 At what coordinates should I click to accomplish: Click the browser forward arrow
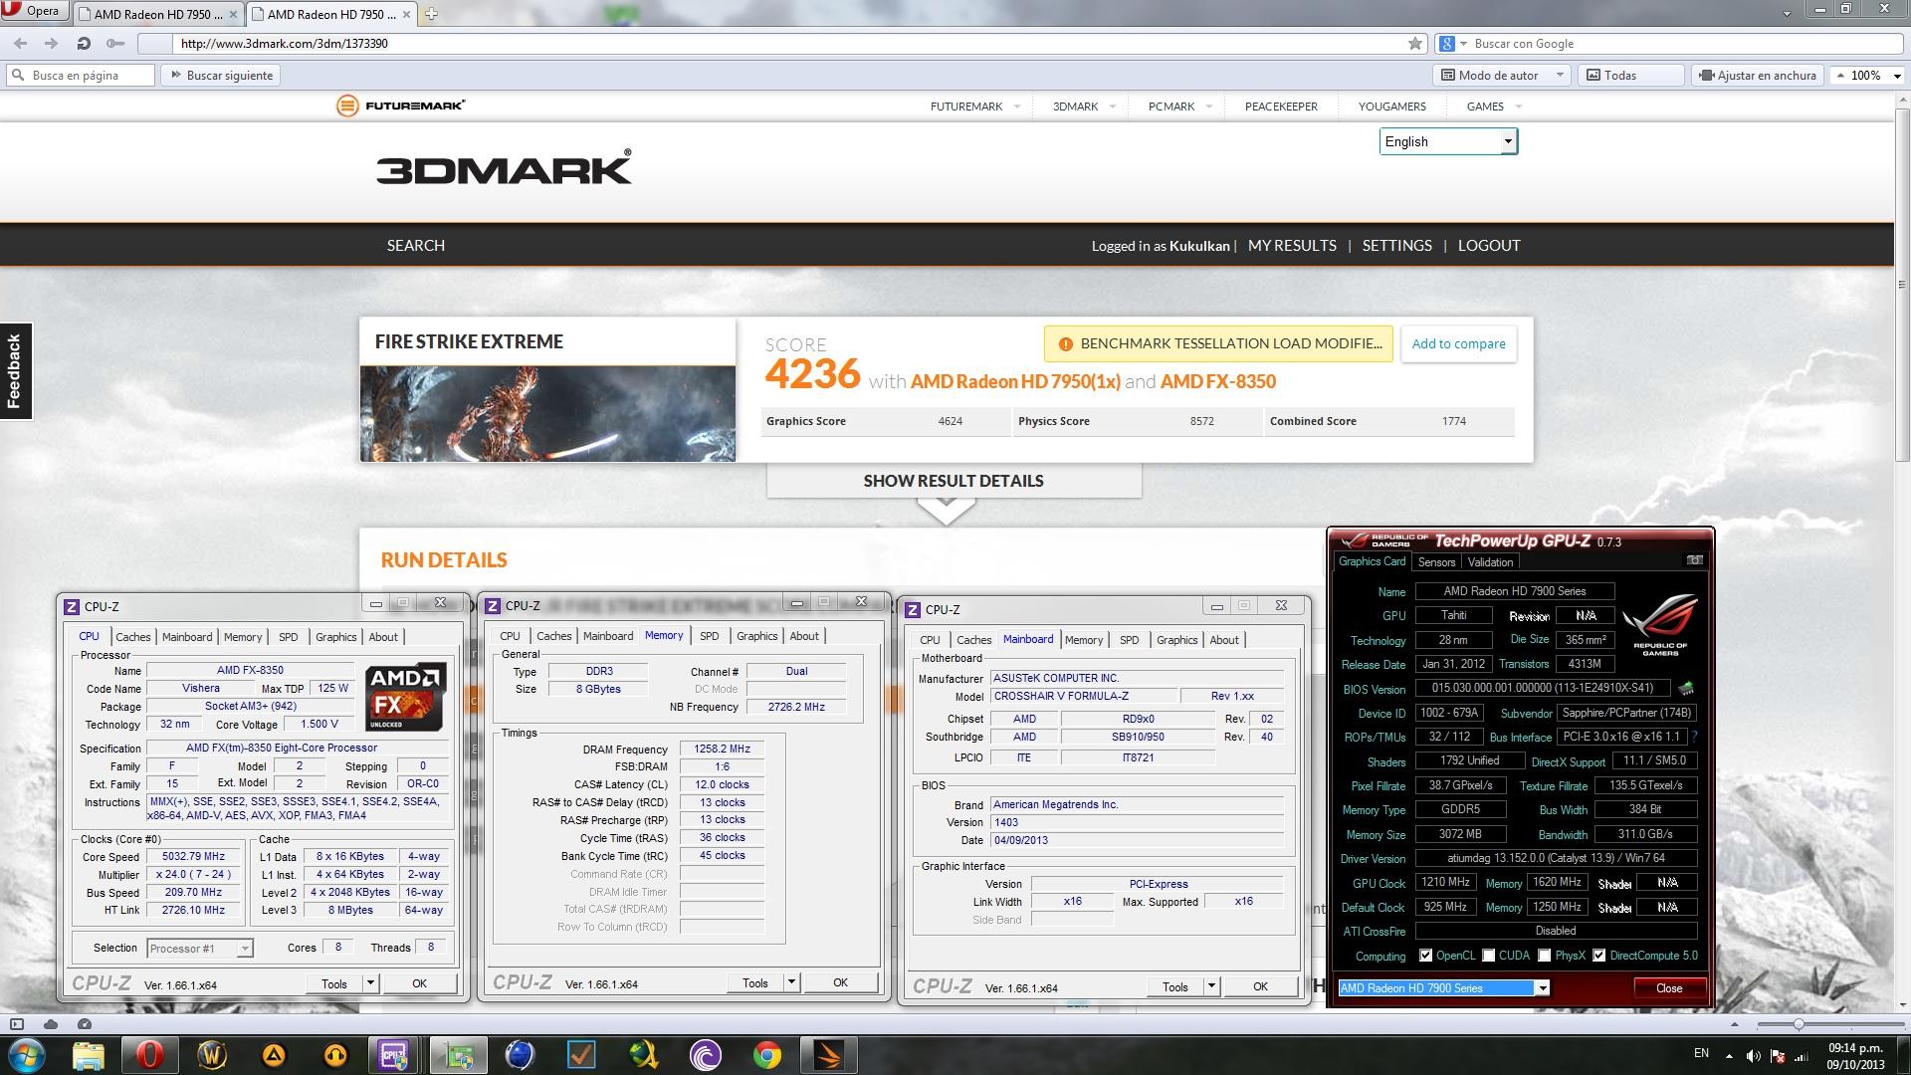(x=52, y=44)
